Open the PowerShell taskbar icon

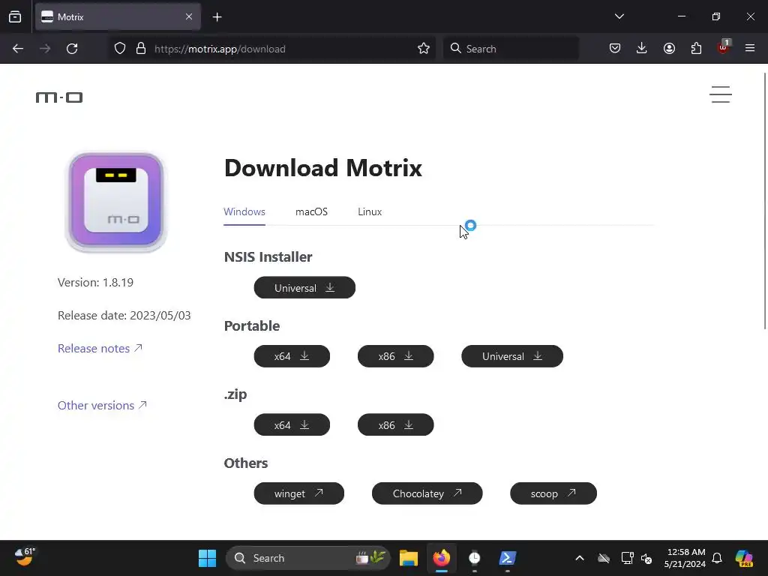pos(508,558)
